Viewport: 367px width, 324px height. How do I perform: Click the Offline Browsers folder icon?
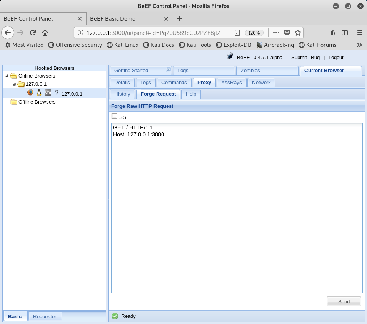14,102
